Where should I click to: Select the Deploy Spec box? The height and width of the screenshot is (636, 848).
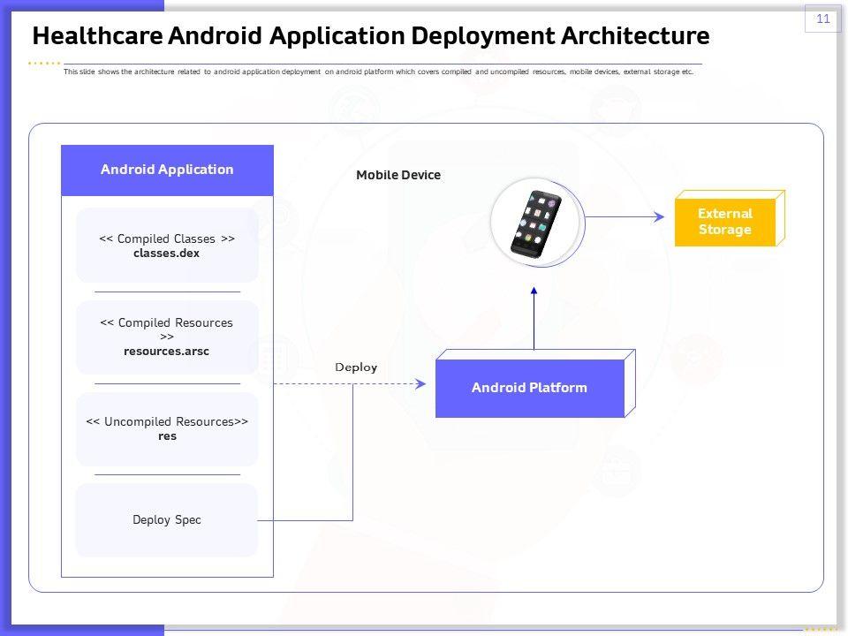click(x=167, y=520)
